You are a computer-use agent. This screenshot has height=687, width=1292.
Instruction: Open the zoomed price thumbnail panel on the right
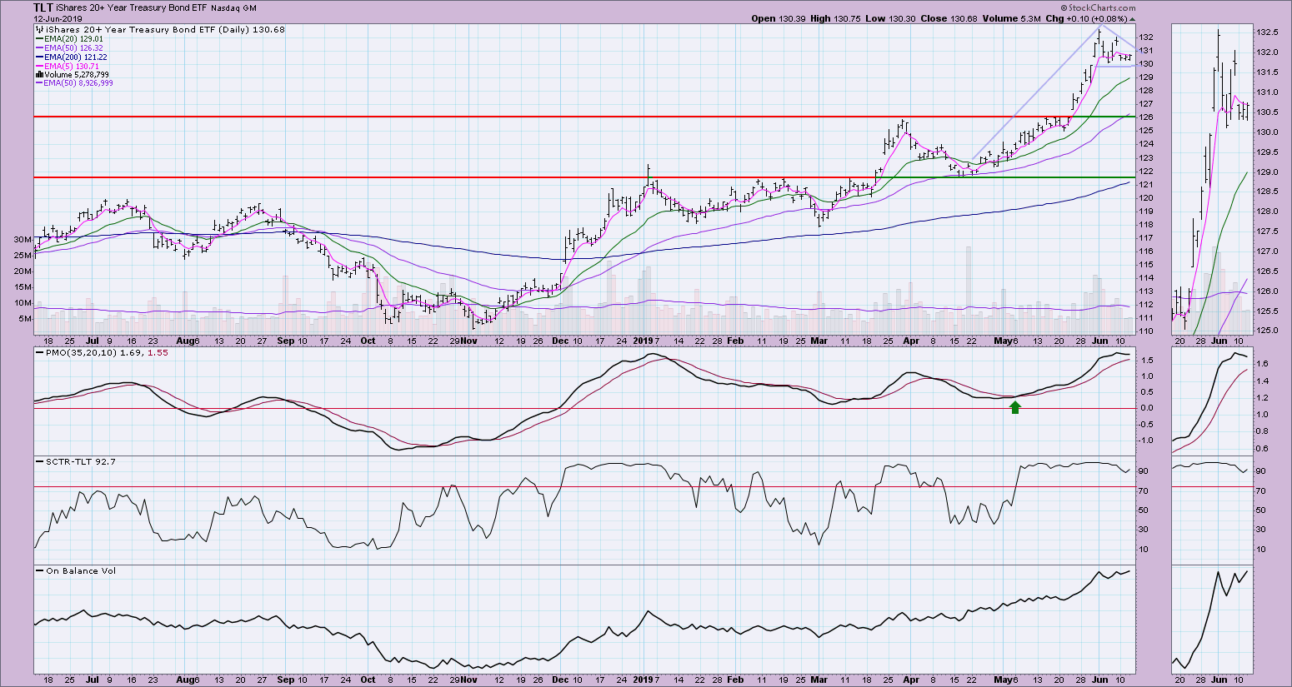pos(1210,181)
